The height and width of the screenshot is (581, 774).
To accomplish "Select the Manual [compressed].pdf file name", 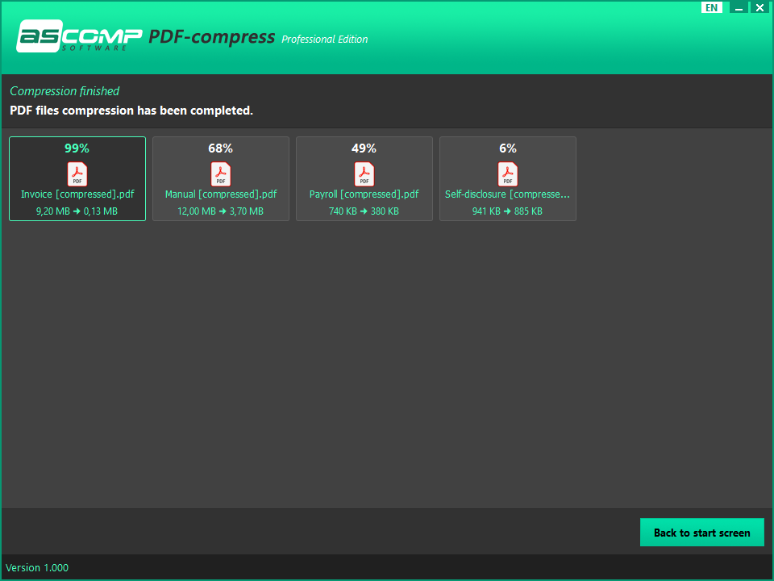I will tap(221, 194).
